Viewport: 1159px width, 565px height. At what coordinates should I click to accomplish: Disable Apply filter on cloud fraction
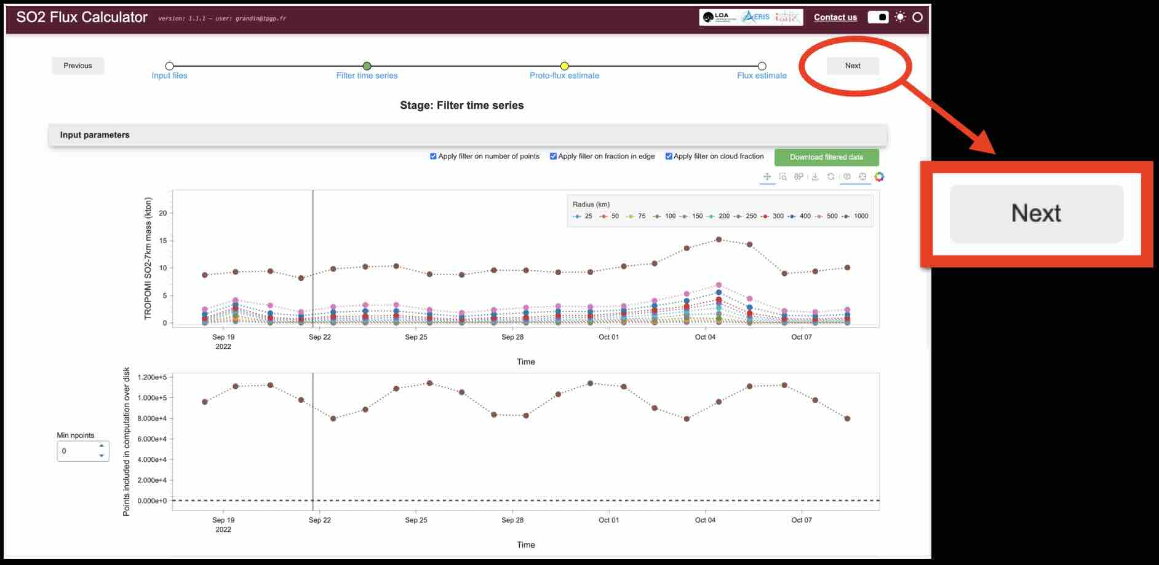669,157
